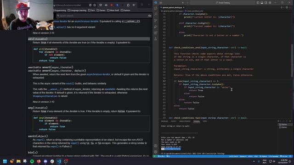294x165 pixels.
Task: Follow the next() link in docs
Action: pyautogui.click(x=70, y=83)
